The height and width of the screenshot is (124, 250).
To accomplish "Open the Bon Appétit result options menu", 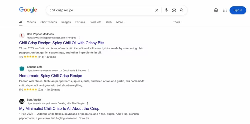I will pyautogui.click(x=87, y=103).
